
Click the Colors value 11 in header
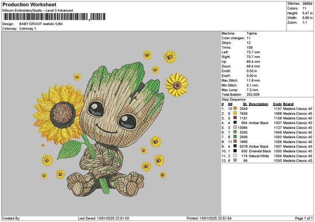pyautogui.click(x=304, y=8)
